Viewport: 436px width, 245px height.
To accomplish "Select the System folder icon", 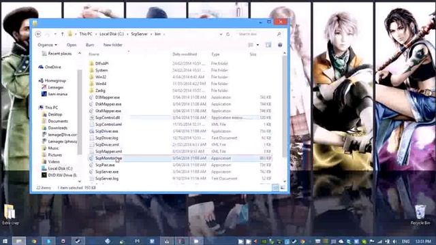I will 91,70.
